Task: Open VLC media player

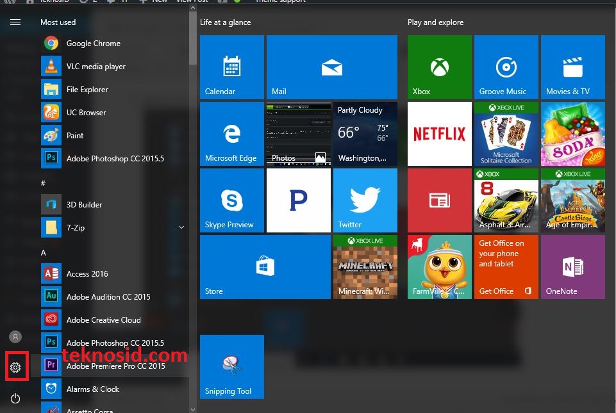Action: (x=114, y=67)
